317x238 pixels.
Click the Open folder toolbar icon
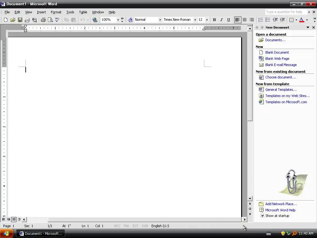pyautogui.click(x=13, y=20)
